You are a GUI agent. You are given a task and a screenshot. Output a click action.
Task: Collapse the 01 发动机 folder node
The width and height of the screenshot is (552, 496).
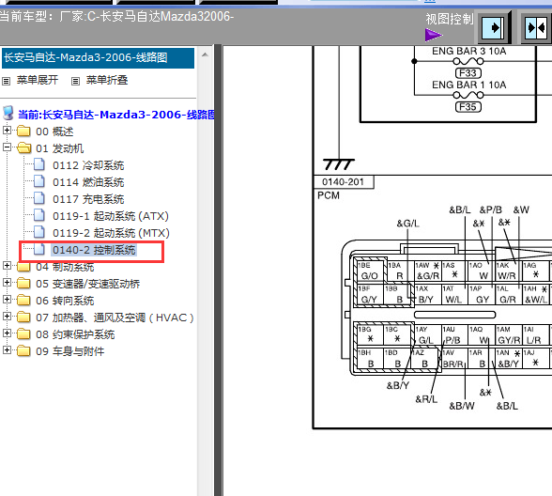click(x=7, y=147)
